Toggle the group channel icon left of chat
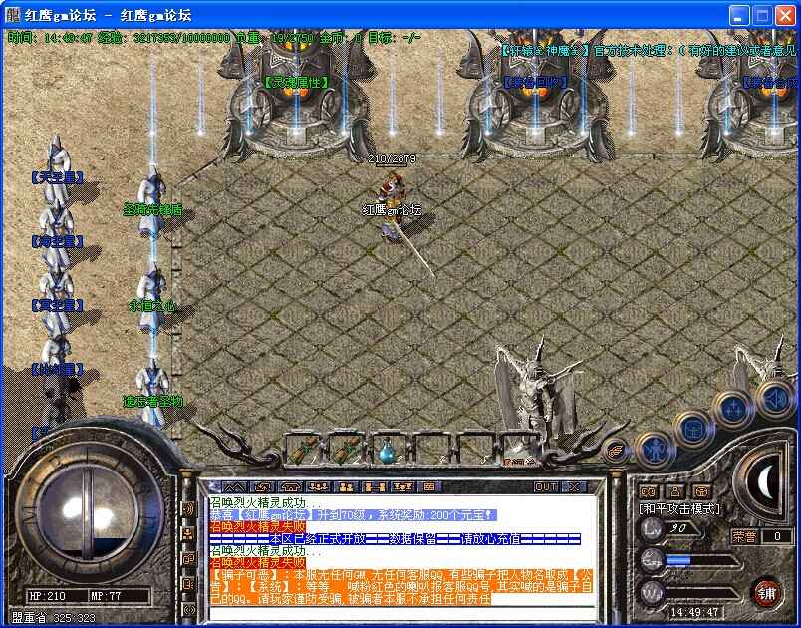This screenshot has height=628, width=801. [189, 534]
